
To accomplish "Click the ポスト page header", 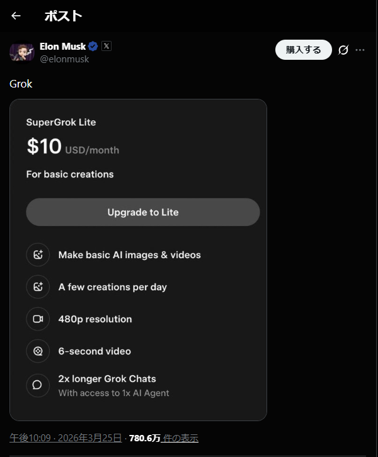I will point(63,16).
